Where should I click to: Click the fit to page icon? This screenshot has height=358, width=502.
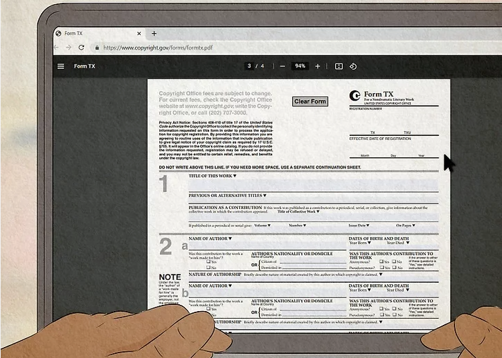click(339, 66)
